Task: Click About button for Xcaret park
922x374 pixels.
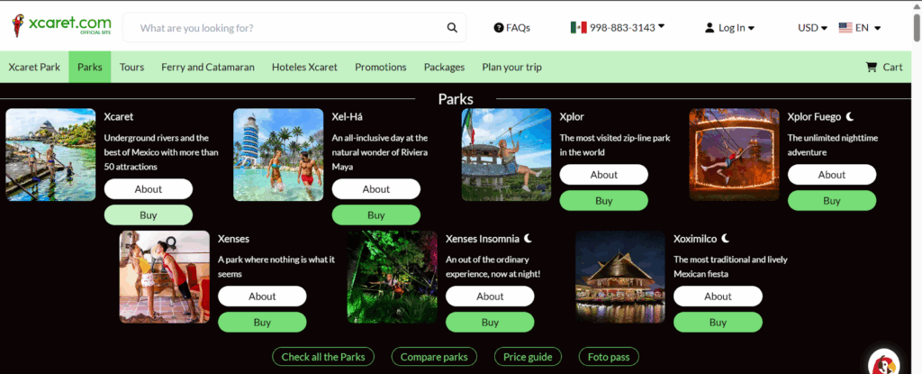Action: click(149, 189)
